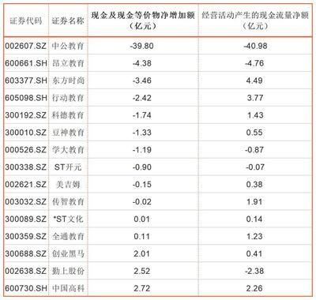
Task: Select stock code 300010.SZ
Action: (25, 133)
